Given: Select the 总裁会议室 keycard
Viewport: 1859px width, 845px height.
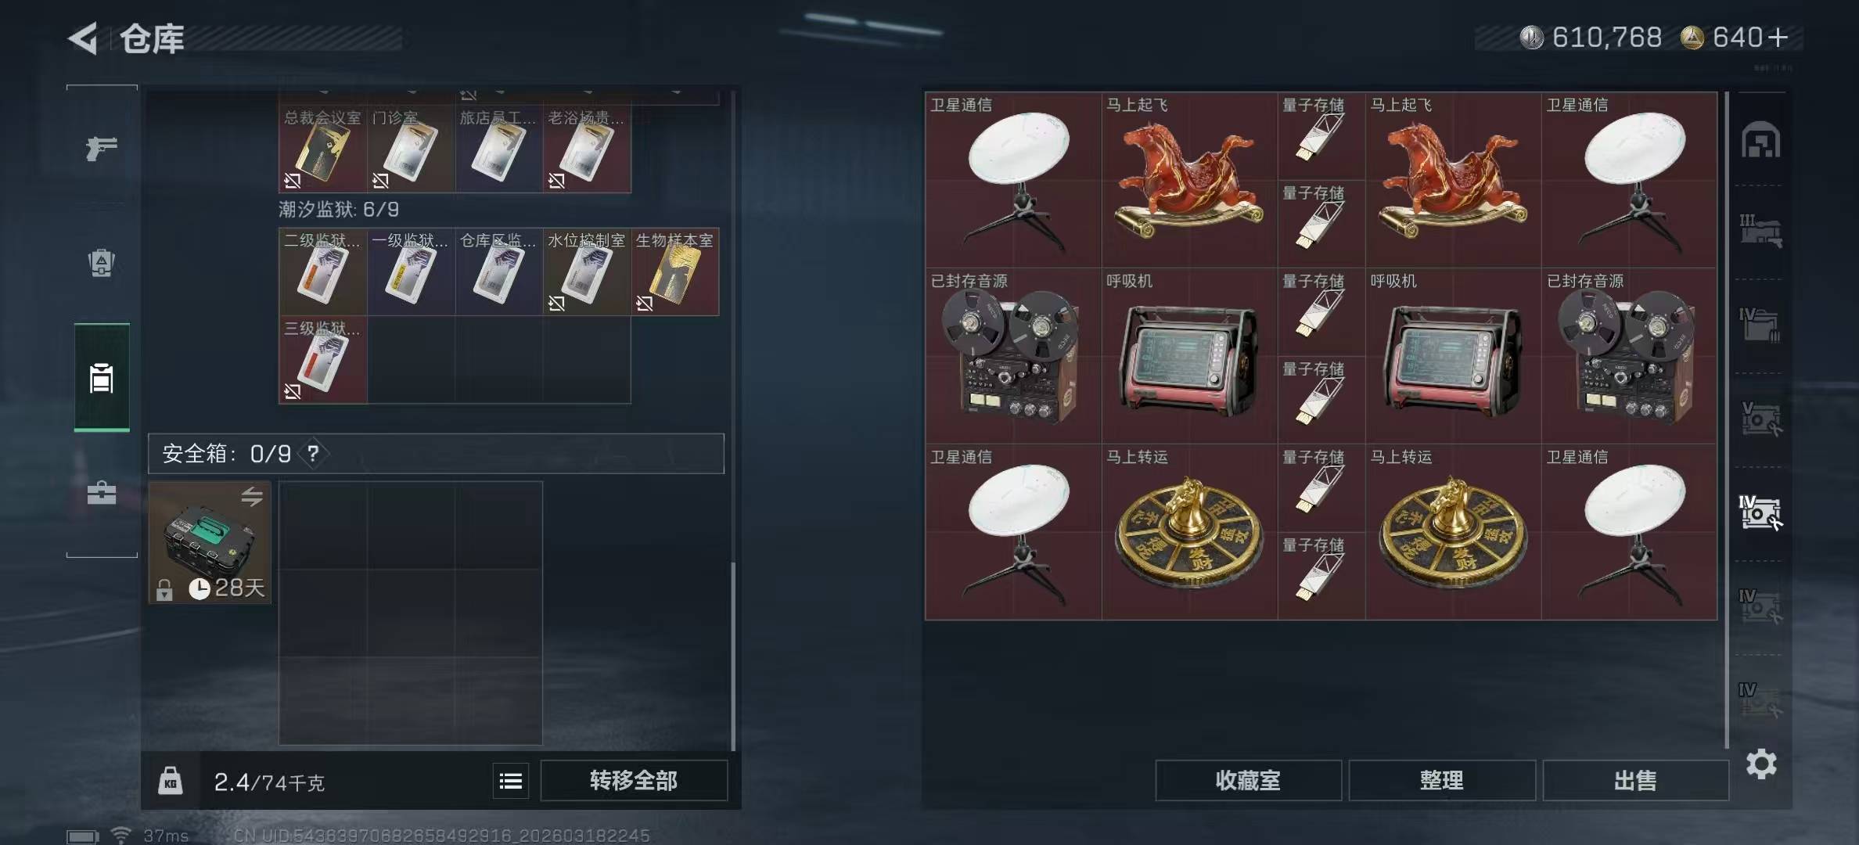Looking at the screenshot, I should (323, 149).
